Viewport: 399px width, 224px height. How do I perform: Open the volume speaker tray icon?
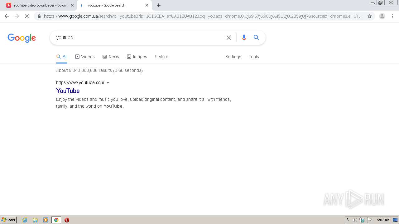click(x=354, y=220)
